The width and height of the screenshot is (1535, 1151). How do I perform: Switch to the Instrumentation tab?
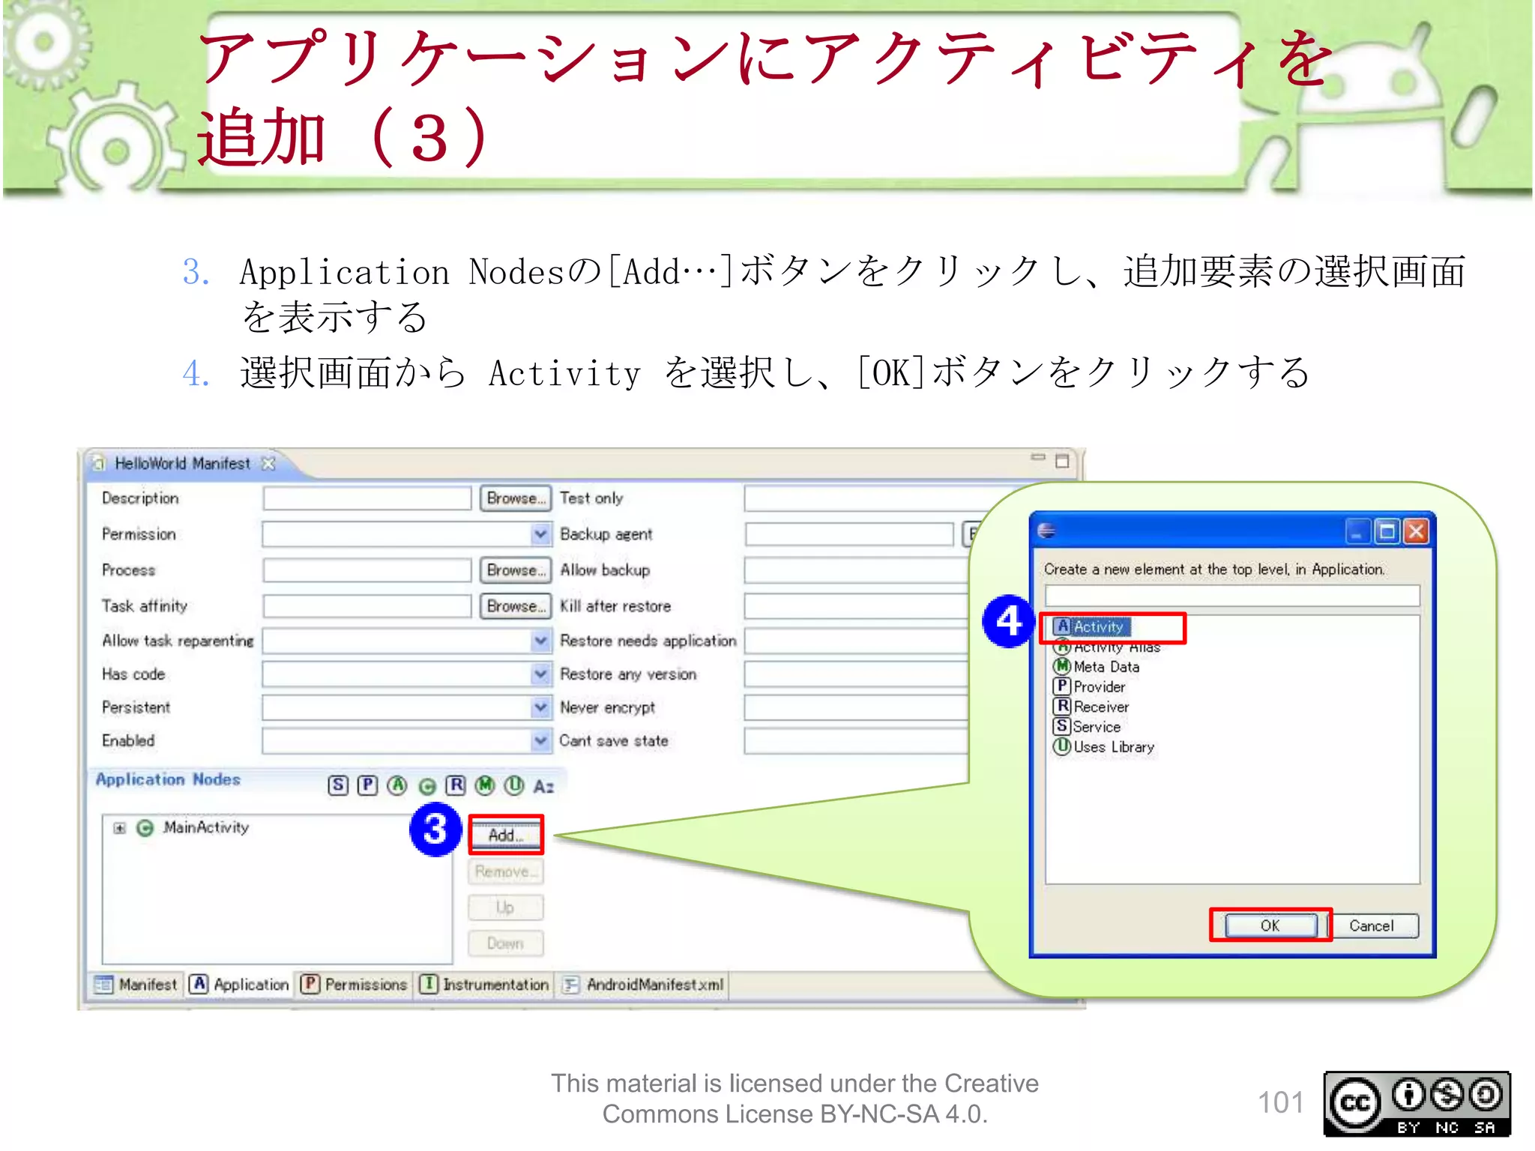pyautogui.click(x=484, y=985)
